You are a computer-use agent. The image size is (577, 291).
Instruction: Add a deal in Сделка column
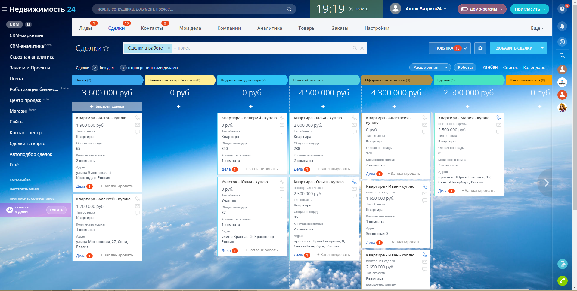point(467,106)
